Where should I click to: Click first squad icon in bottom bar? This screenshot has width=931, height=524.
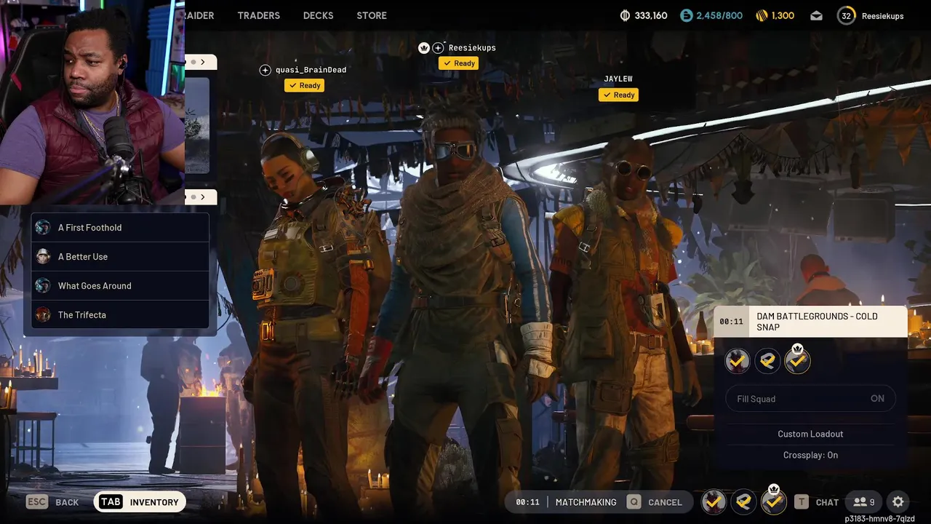coord(714,501)
